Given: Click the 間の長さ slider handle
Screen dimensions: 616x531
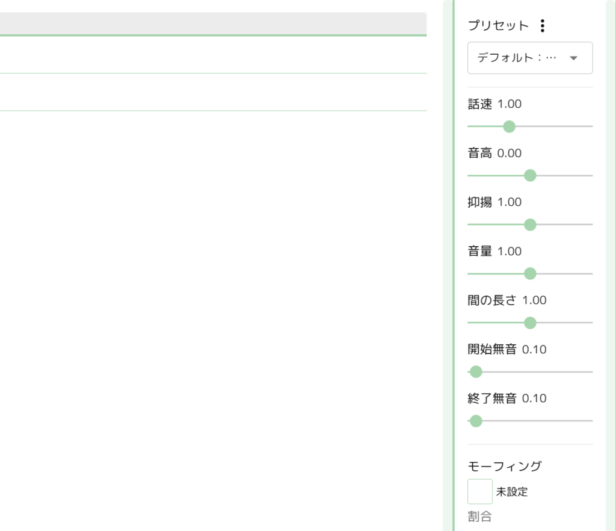Looking at the screenshot, I should click(530, 323).
